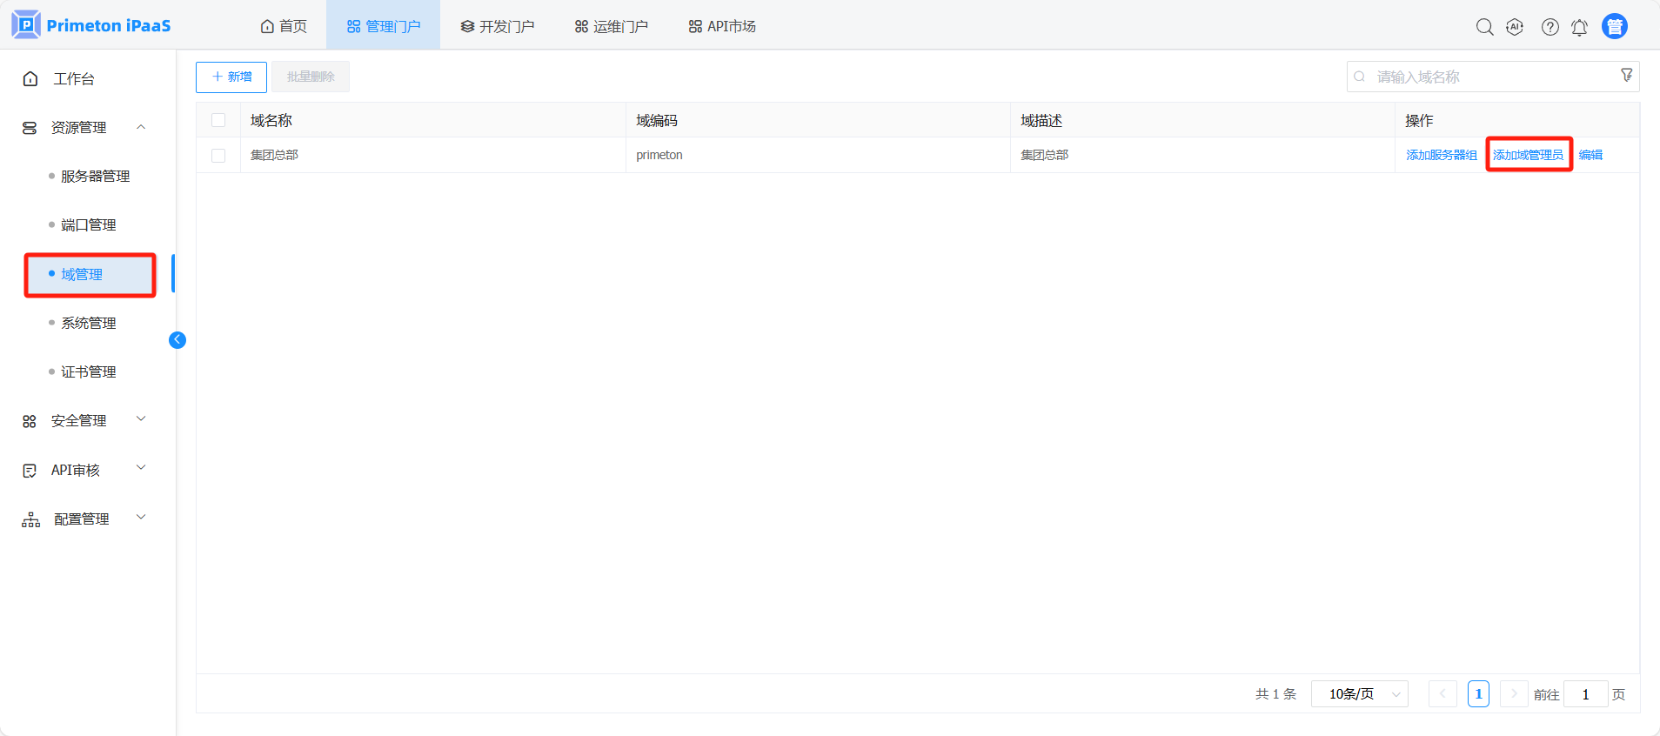Screen dimensions: 1660x736
Task: Select all rows with header checkbox
Action: point(218,120)
